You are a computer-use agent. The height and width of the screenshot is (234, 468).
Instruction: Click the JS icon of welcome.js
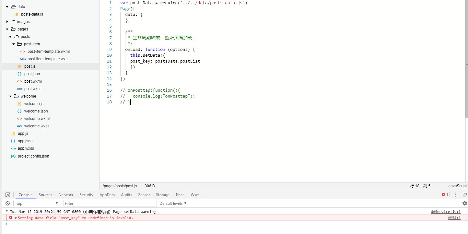(x=19, y=104)
